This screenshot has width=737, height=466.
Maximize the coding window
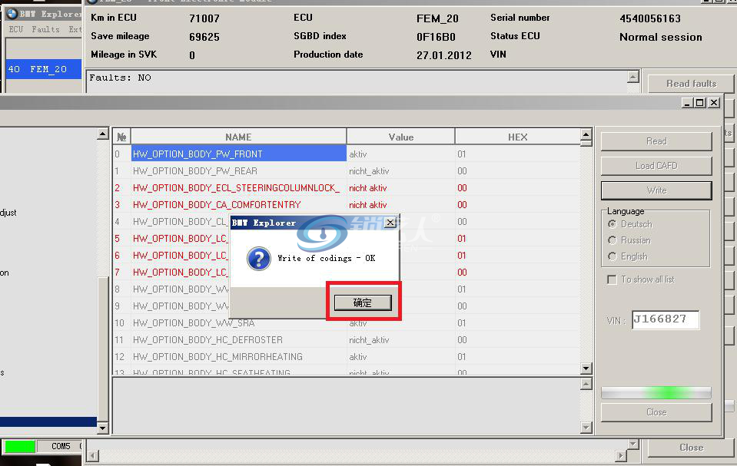tap(700, 102)
